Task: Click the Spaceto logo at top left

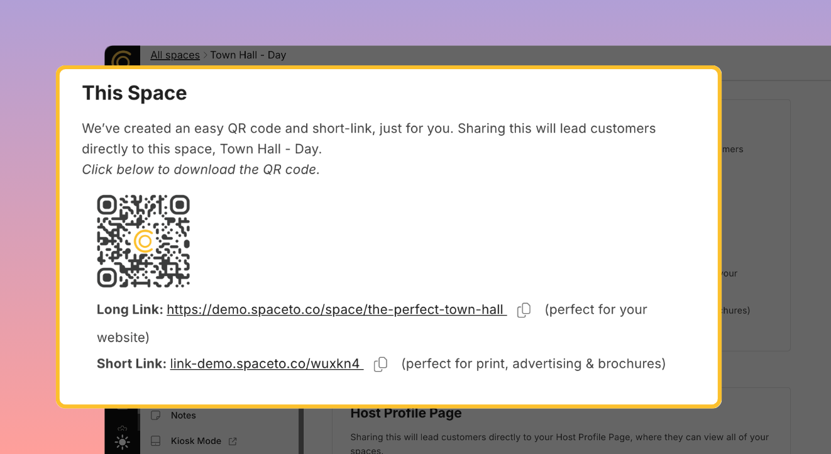Action: [122, 58]
